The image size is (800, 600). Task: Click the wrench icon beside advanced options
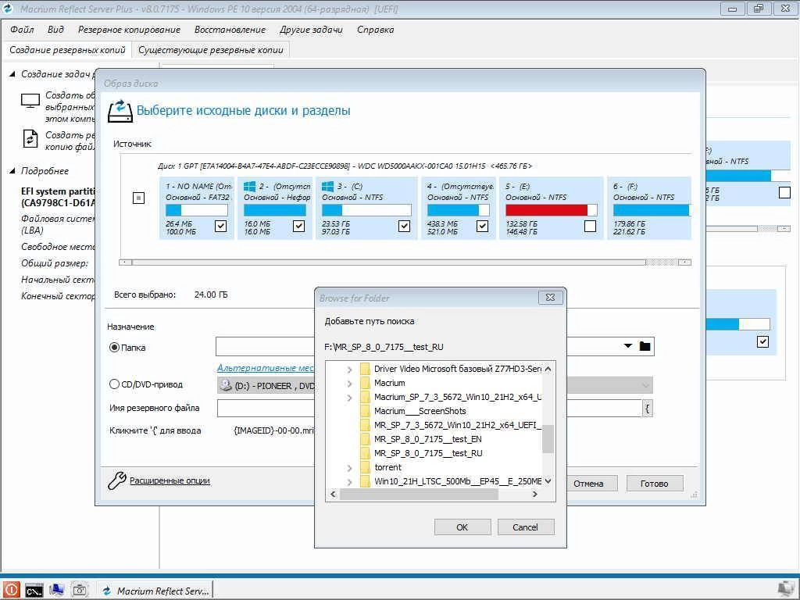(x=117, y=480)
